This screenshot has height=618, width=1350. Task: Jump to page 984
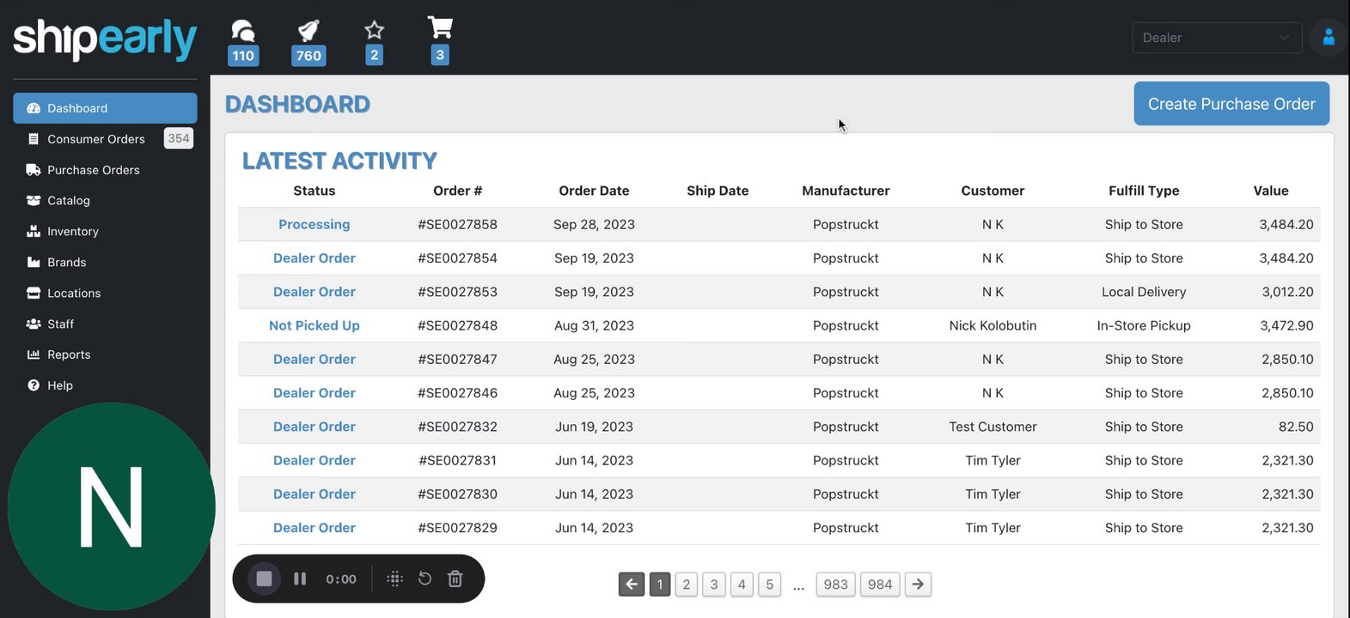(x=879, y=585)
